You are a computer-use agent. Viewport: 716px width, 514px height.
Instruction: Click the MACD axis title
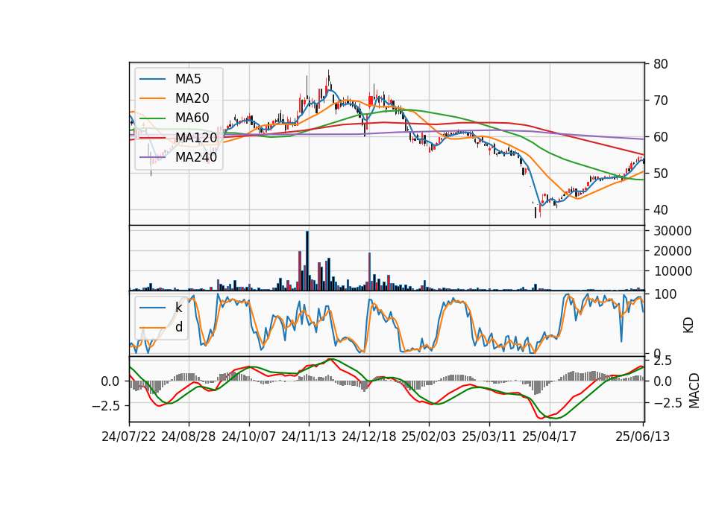coord(694,390)
